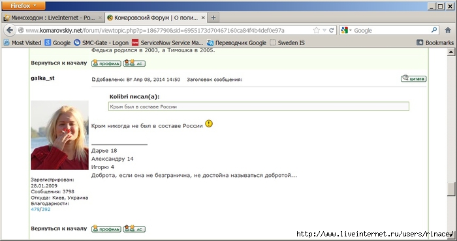Close the Мимоходом LiveInternet tab
The width and height of the screenshot is (457, 241).
coord(100,18)
